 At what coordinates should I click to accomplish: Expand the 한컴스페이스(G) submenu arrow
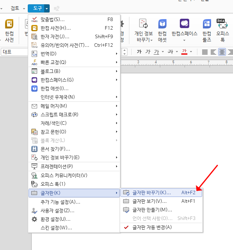(x=116, y=80)
